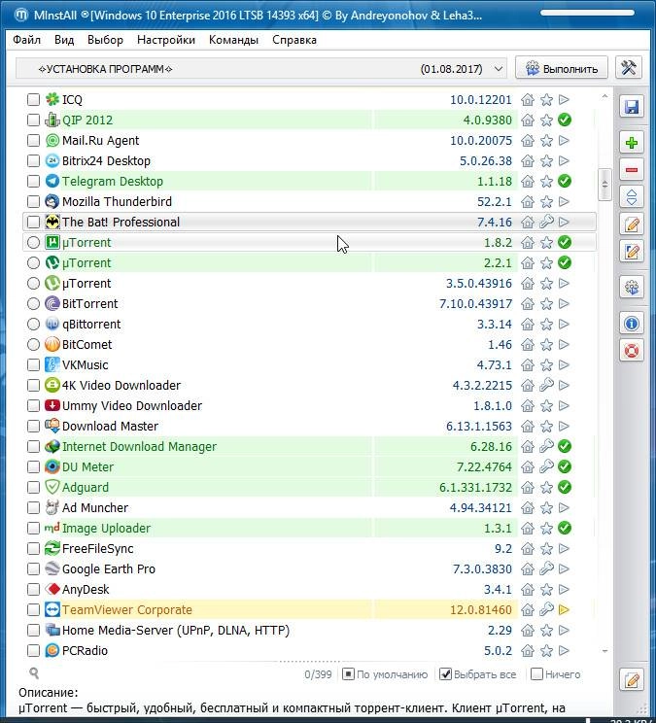This screenshot has width=656, height=723.
Task: Click key icon in 4K Video Downloader row
Action: pyautogui.click(x=546, y=385)
